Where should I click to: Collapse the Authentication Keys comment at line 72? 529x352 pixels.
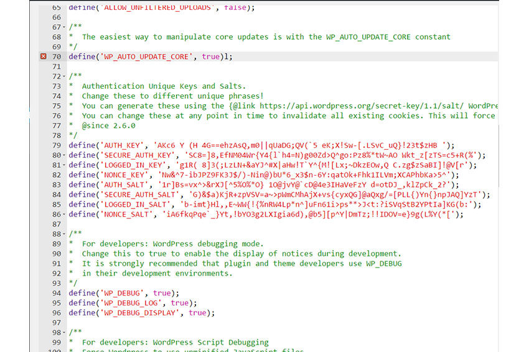[63, 76]
